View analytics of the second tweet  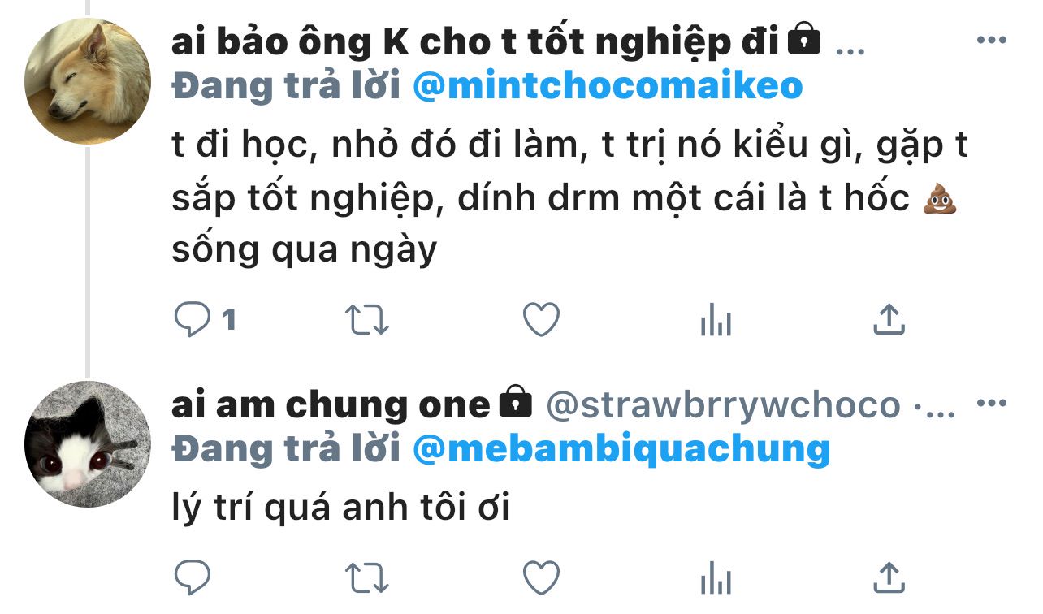pyautogui.click(x=716, y=578)
